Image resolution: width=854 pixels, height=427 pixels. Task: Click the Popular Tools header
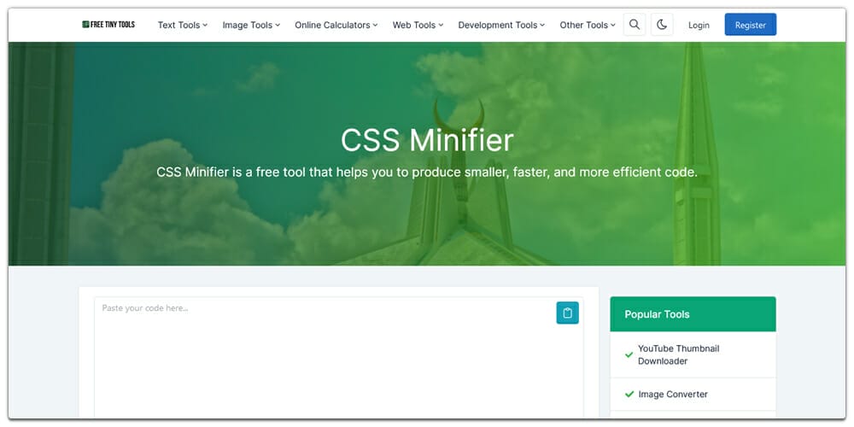point(693,314)
